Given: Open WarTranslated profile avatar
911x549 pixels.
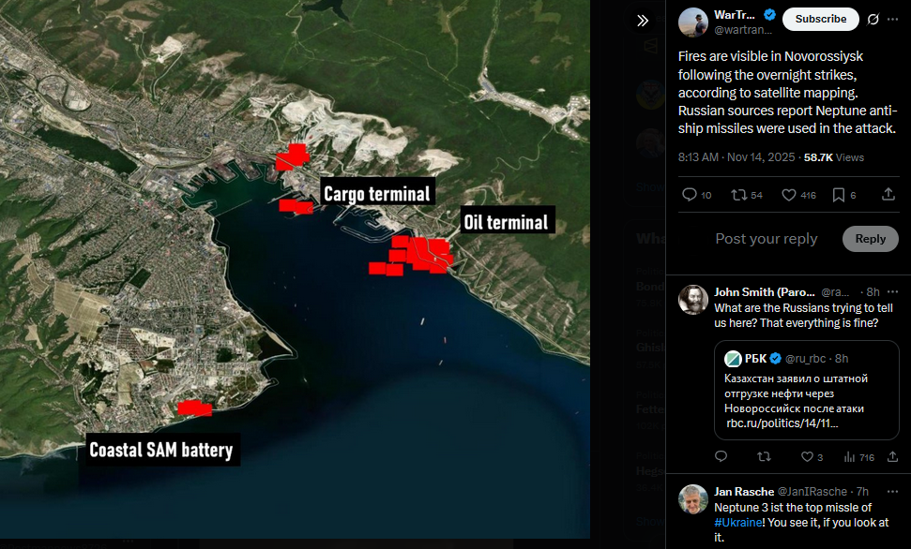Looking at the screenshot, I should 693,22.
